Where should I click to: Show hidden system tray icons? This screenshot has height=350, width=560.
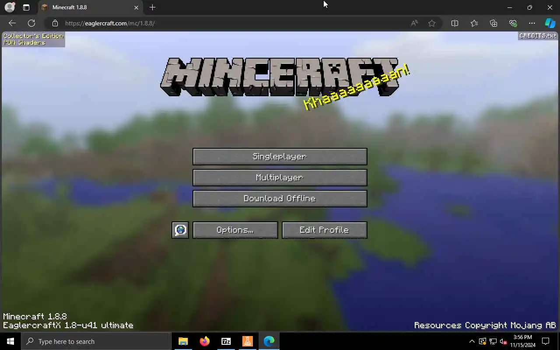(472, 341)
